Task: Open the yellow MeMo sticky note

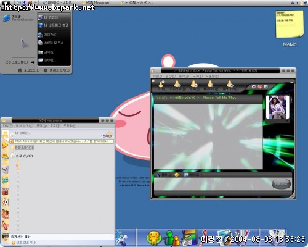Action: 290,24
